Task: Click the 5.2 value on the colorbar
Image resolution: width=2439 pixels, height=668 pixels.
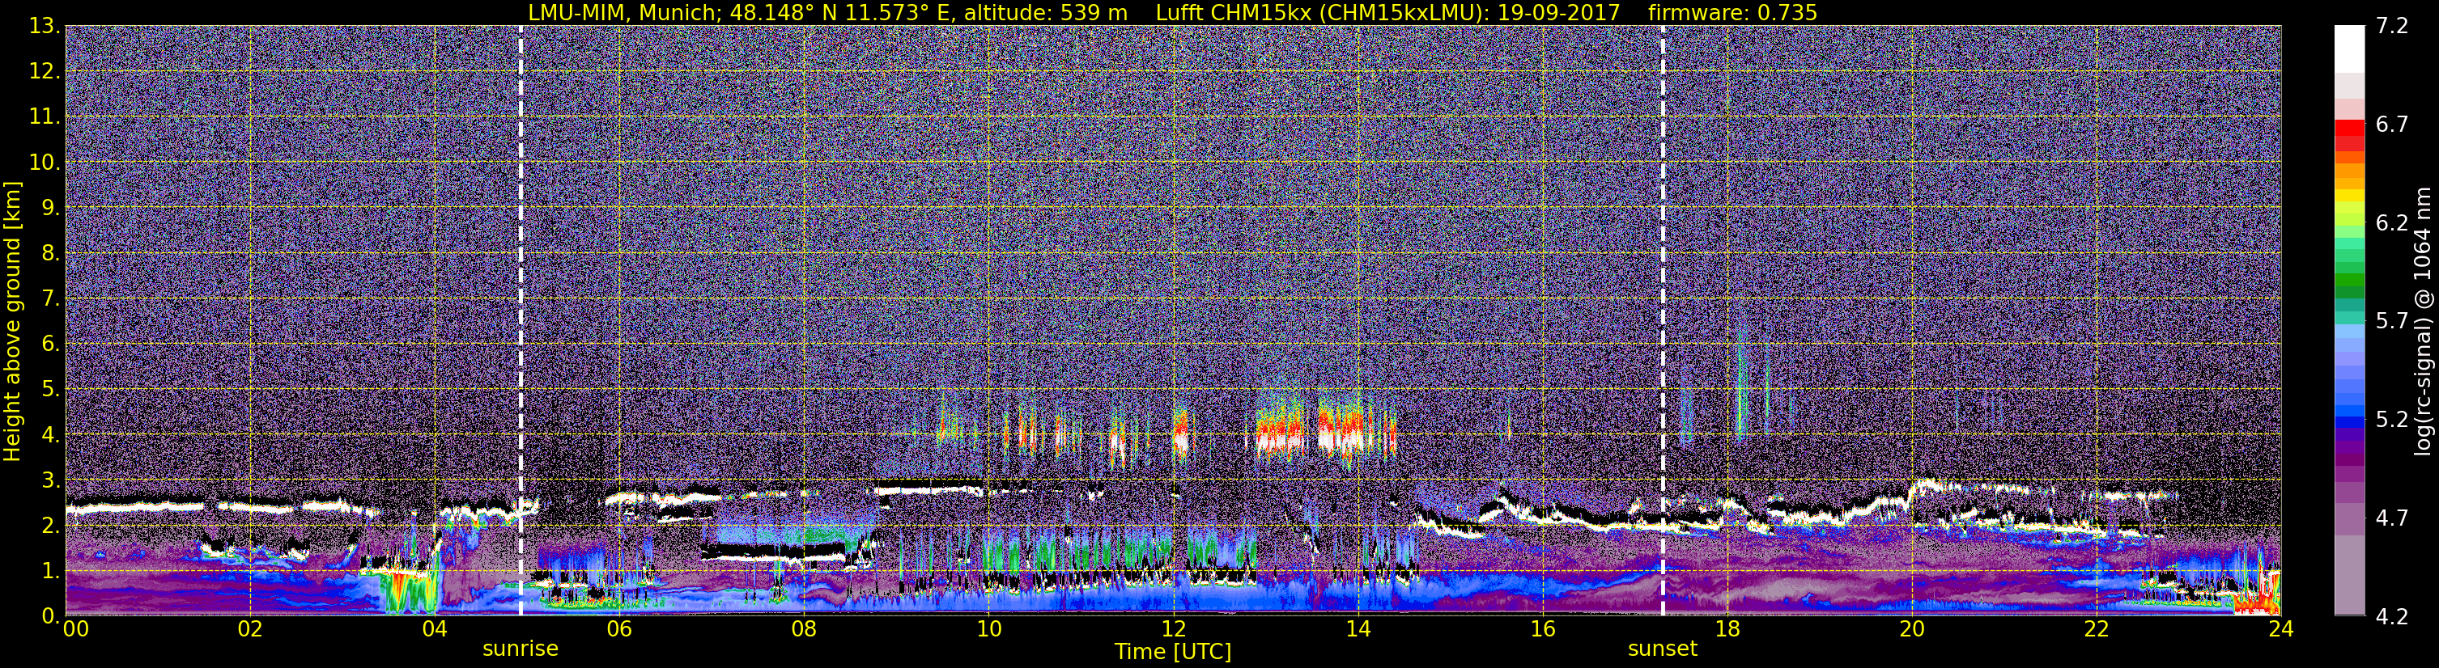Action: (x=2392, y=419)
